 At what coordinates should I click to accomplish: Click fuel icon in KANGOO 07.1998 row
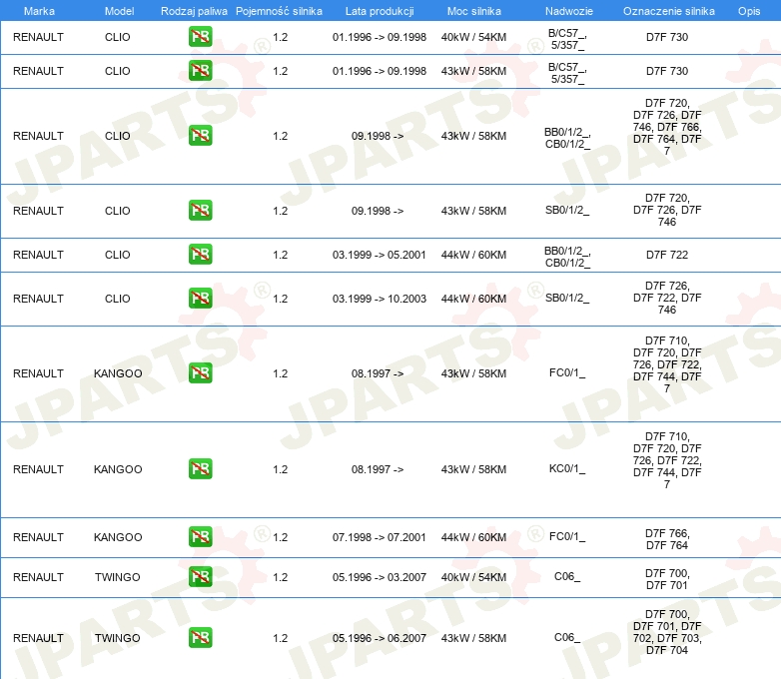tap(200, 536)
